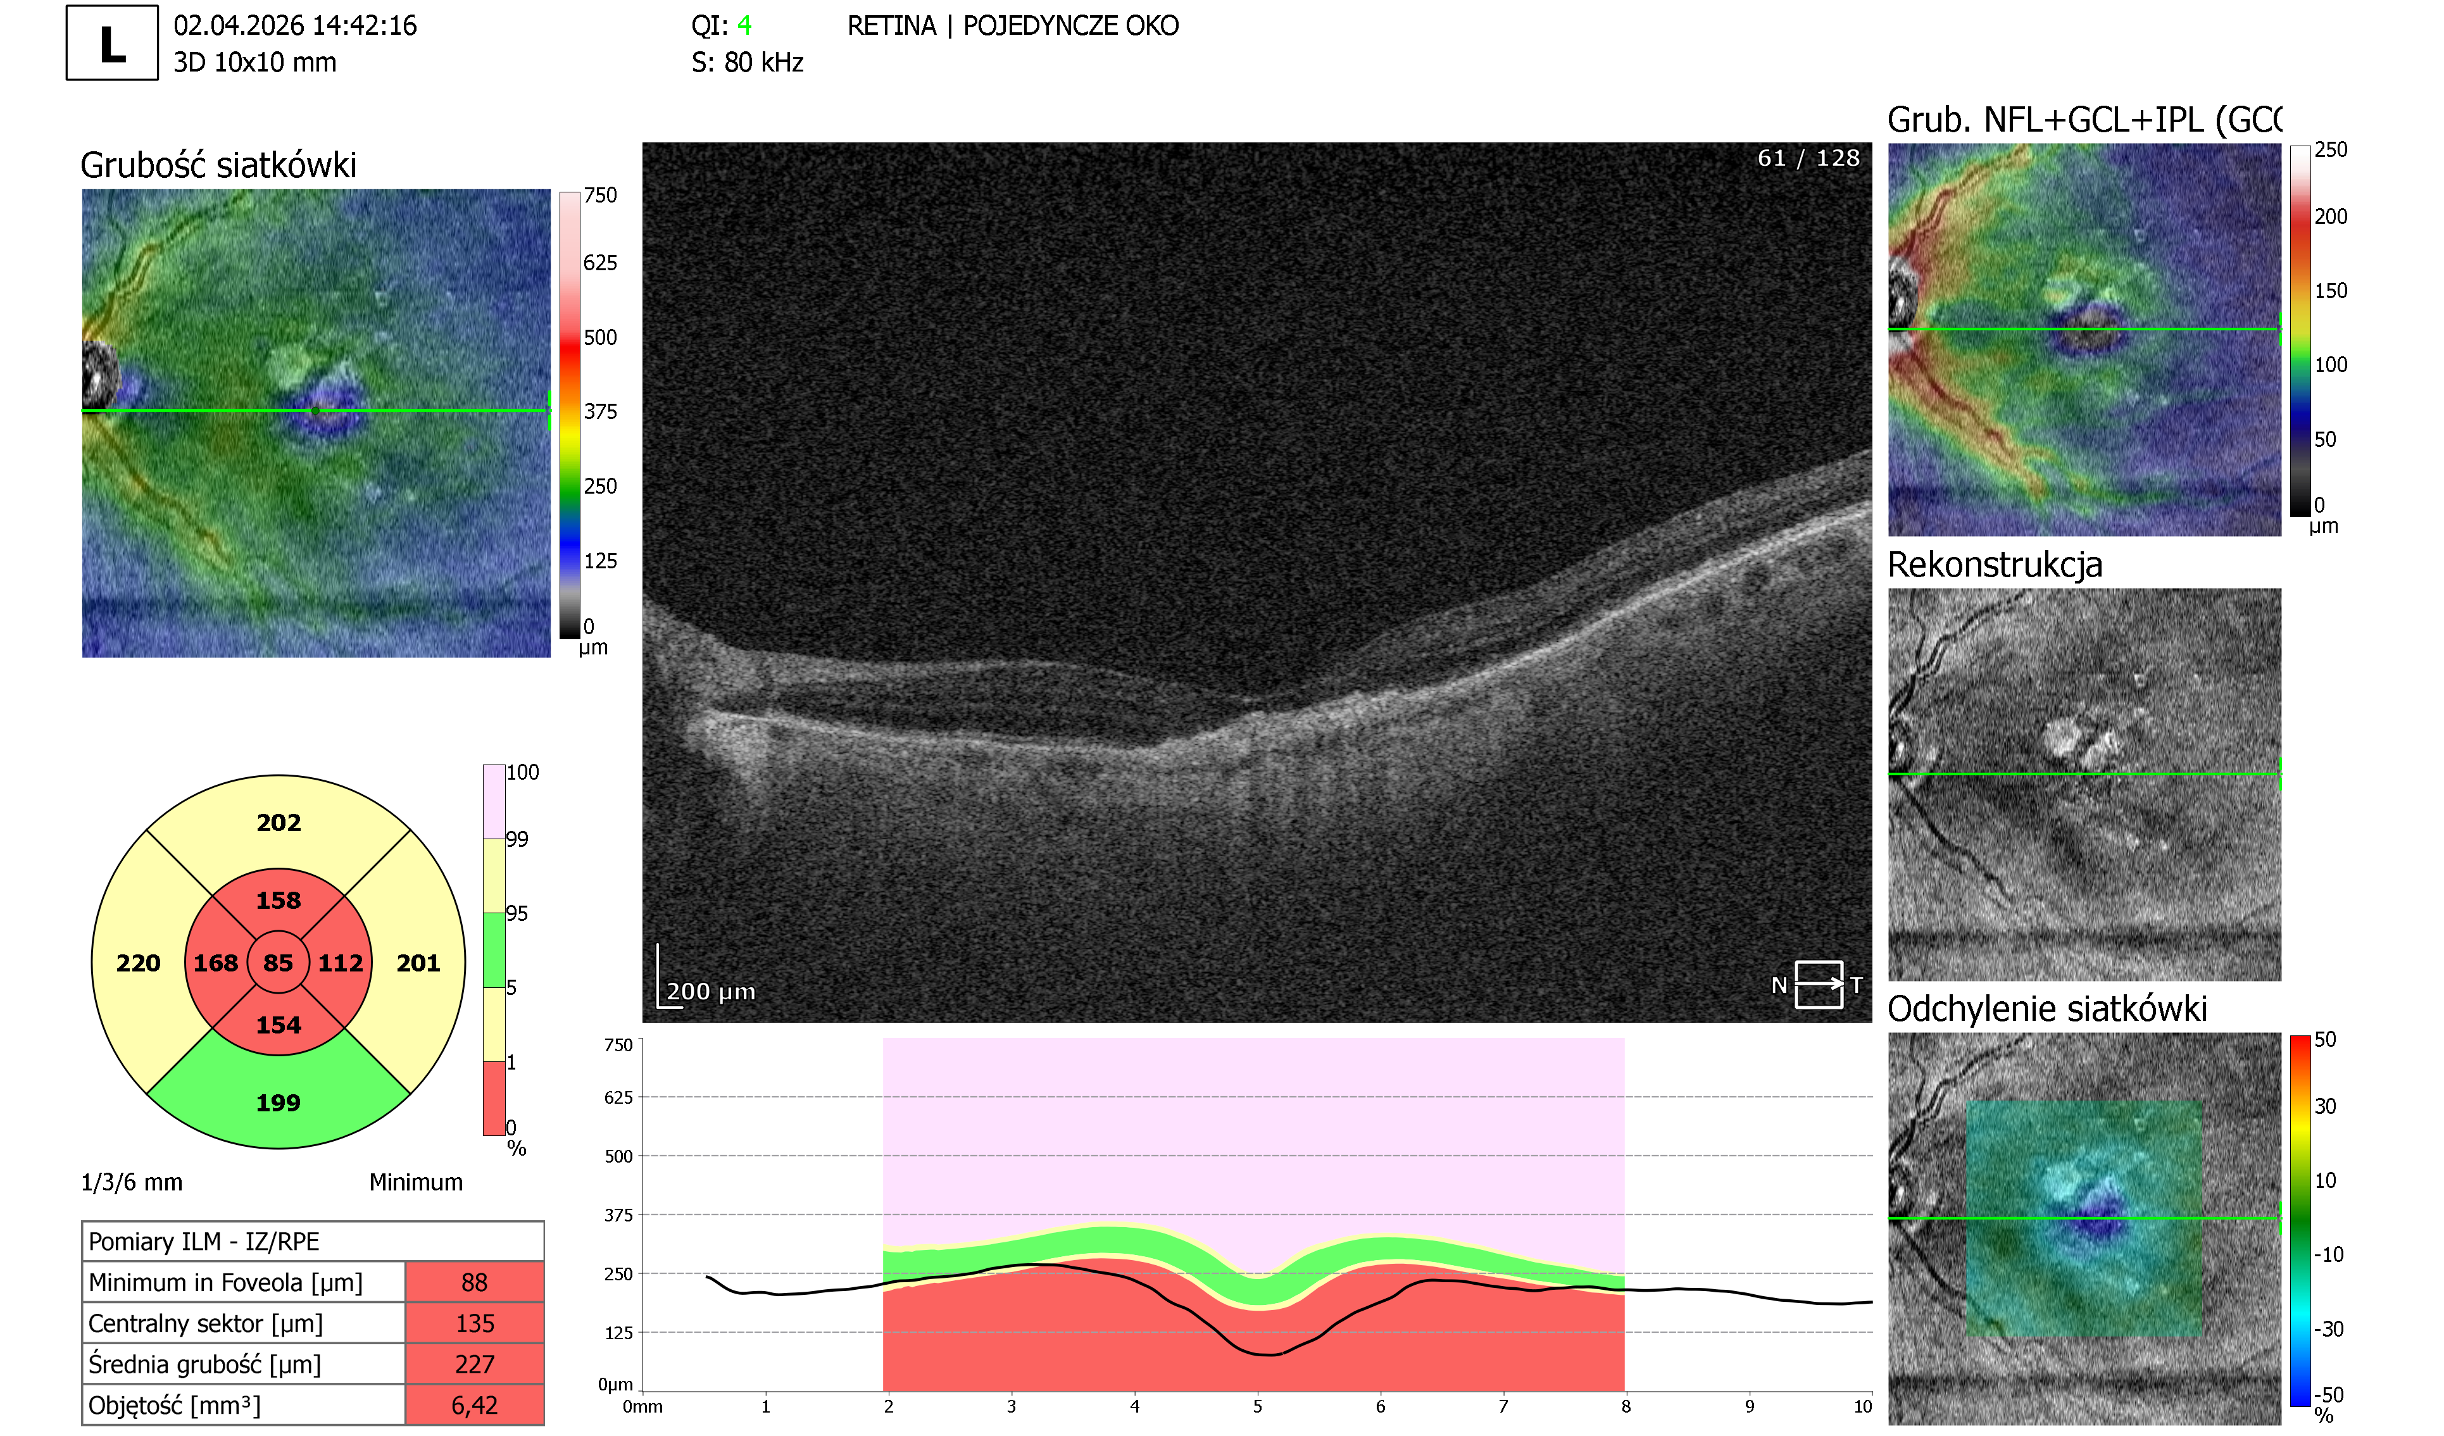This screenshot has width=2444, height=1436.
Task: Click the Minimum in Foveola value 88
Action: click(x=474, y=1282)
